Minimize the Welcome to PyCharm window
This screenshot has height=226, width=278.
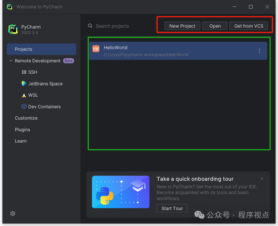click(x=234, y=7)
